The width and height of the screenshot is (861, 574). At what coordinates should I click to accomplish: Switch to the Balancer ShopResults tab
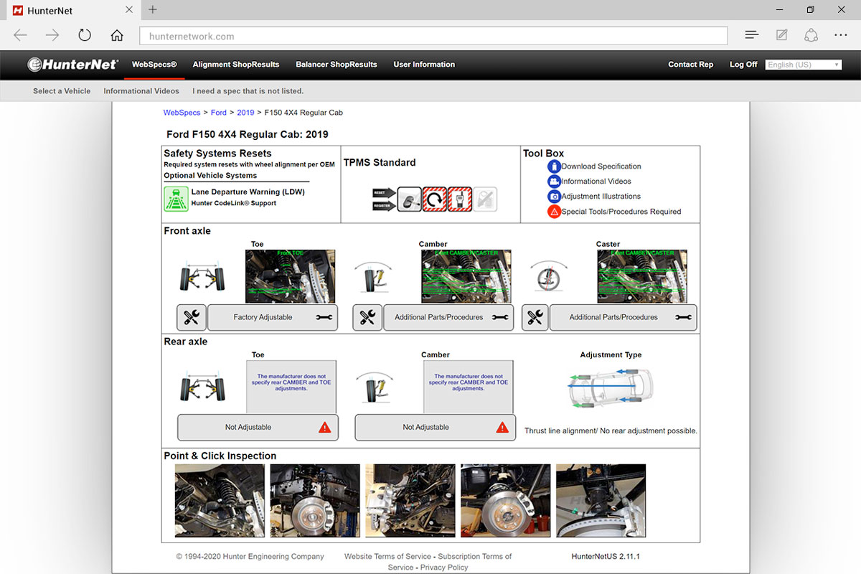click(x=336, y=64)
